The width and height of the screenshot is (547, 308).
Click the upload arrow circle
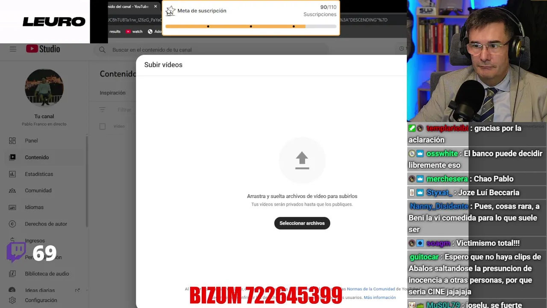tap(302, 160)
